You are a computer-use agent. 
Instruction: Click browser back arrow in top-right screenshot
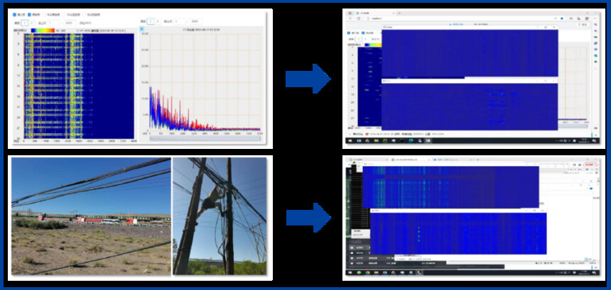(x=350, y=18)
